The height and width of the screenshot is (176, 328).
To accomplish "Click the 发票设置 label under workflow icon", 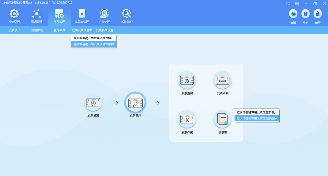I will [93, 115].
